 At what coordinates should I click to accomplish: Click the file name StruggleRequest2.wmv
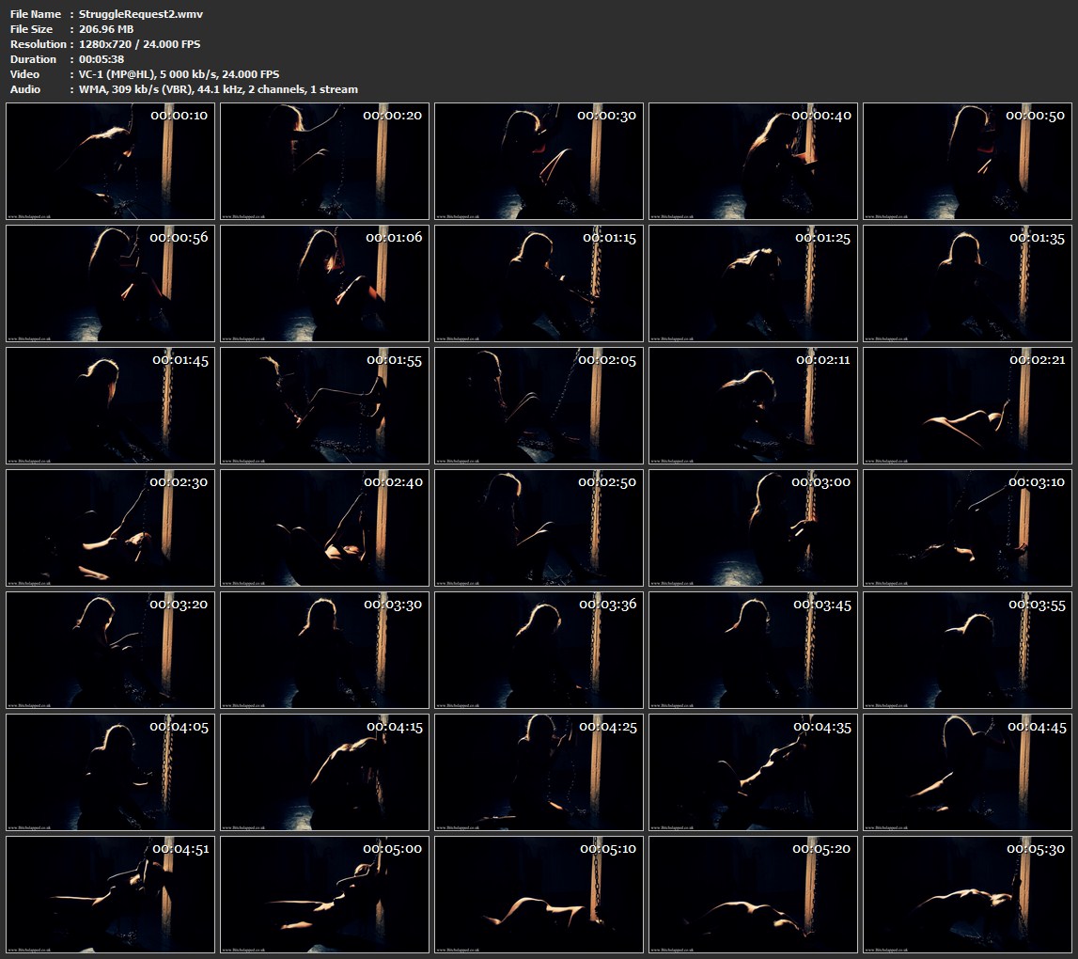click(141, 14)
